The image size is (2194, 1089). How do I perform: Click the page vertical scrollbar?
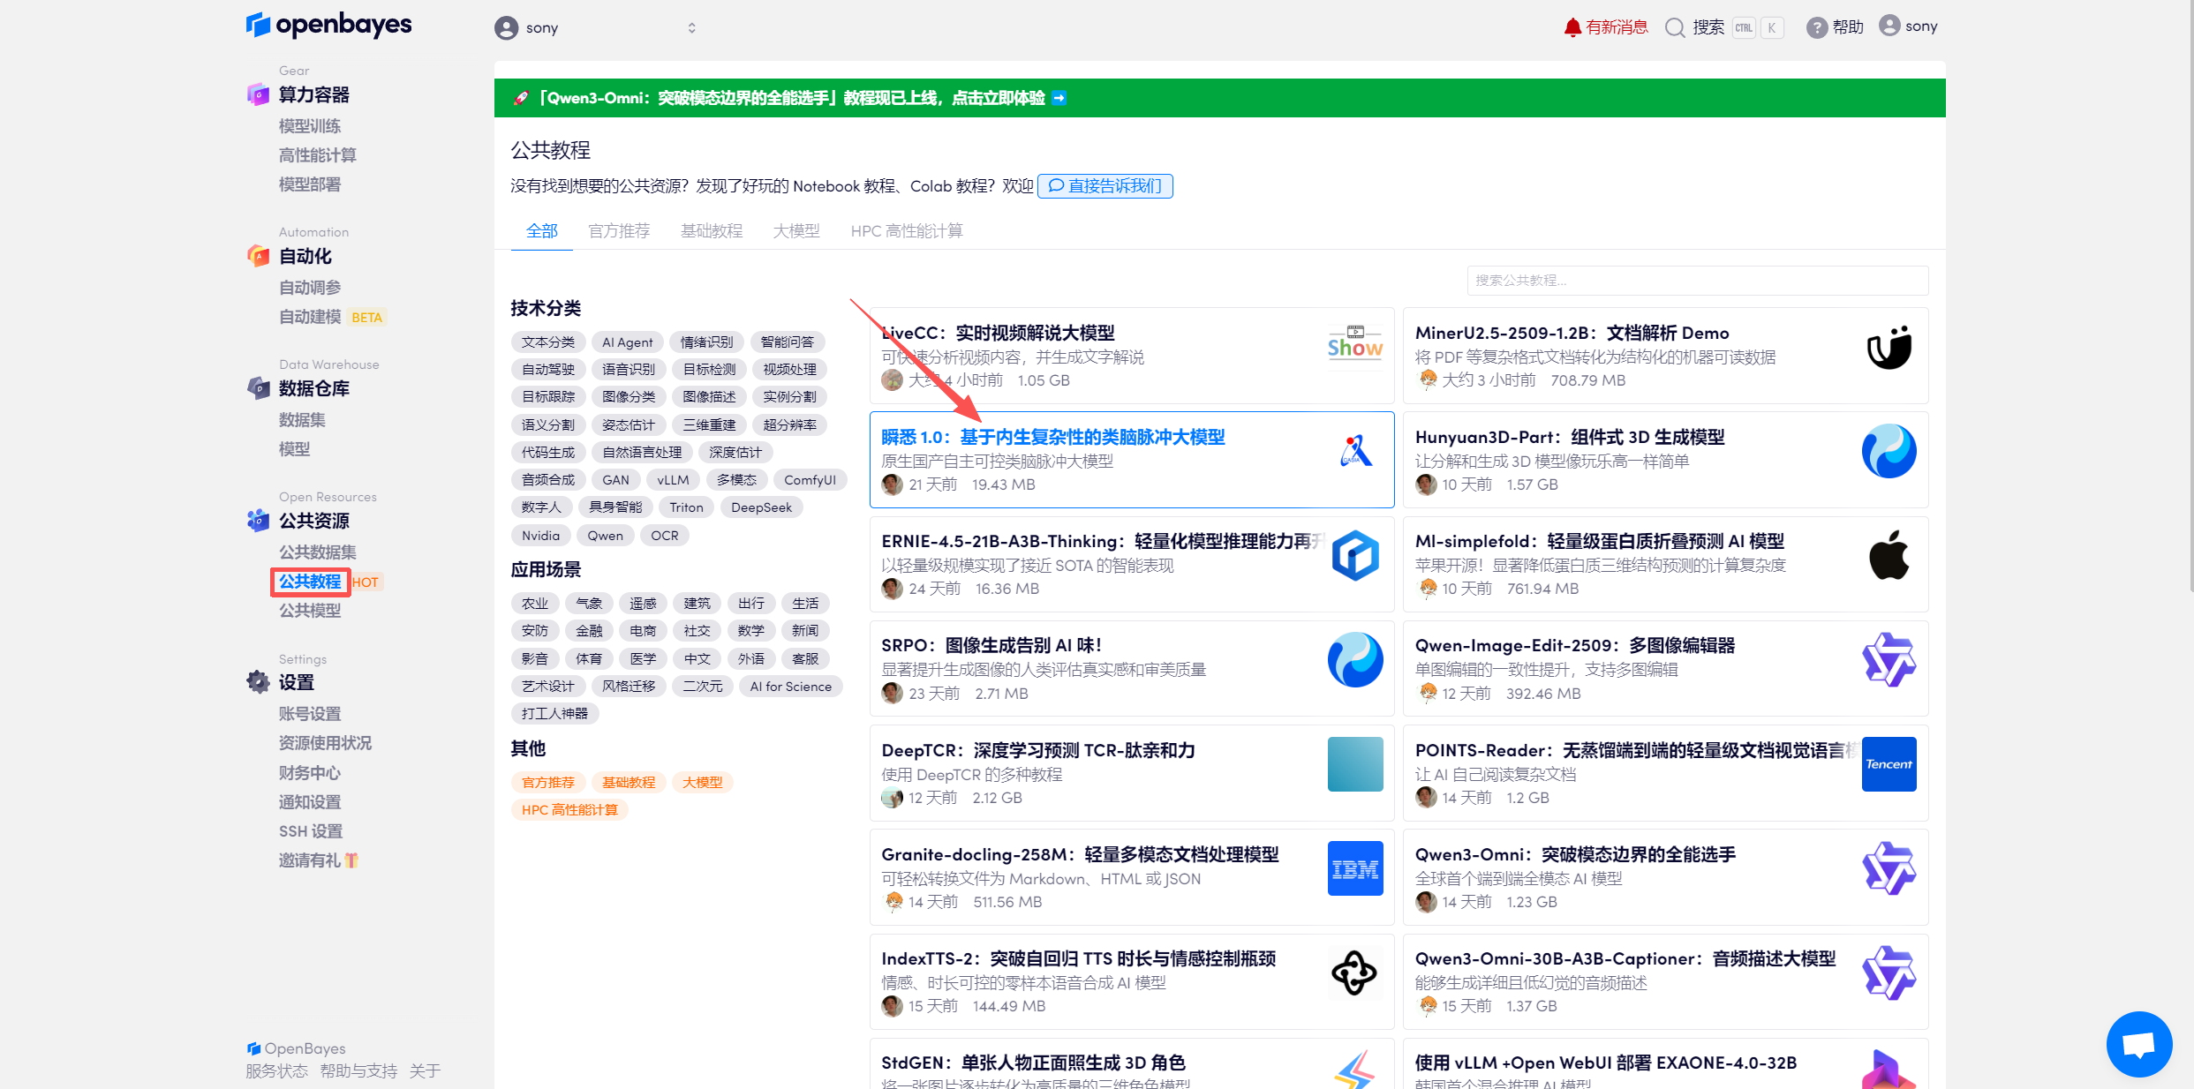pyautogui.click(x=2190, y=296)
